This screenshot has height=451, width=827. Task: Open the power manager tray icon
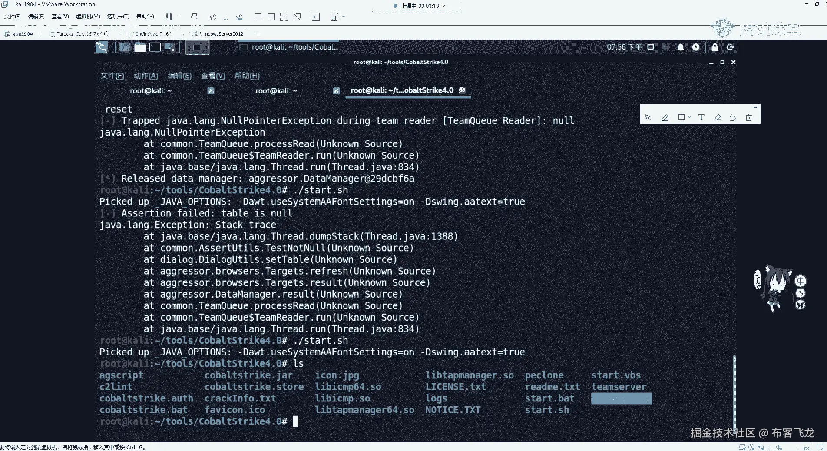tap(696, 47)
